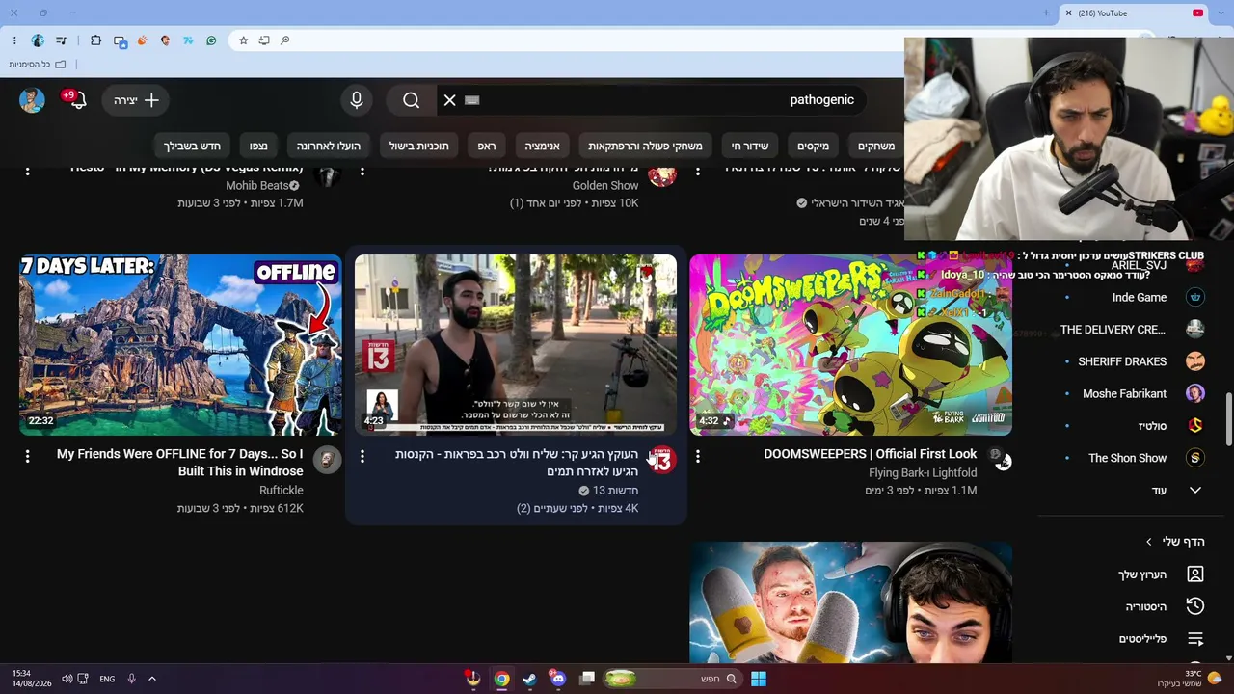
Task: Open the Rufickle channel avatar
Action: [327, 460]
